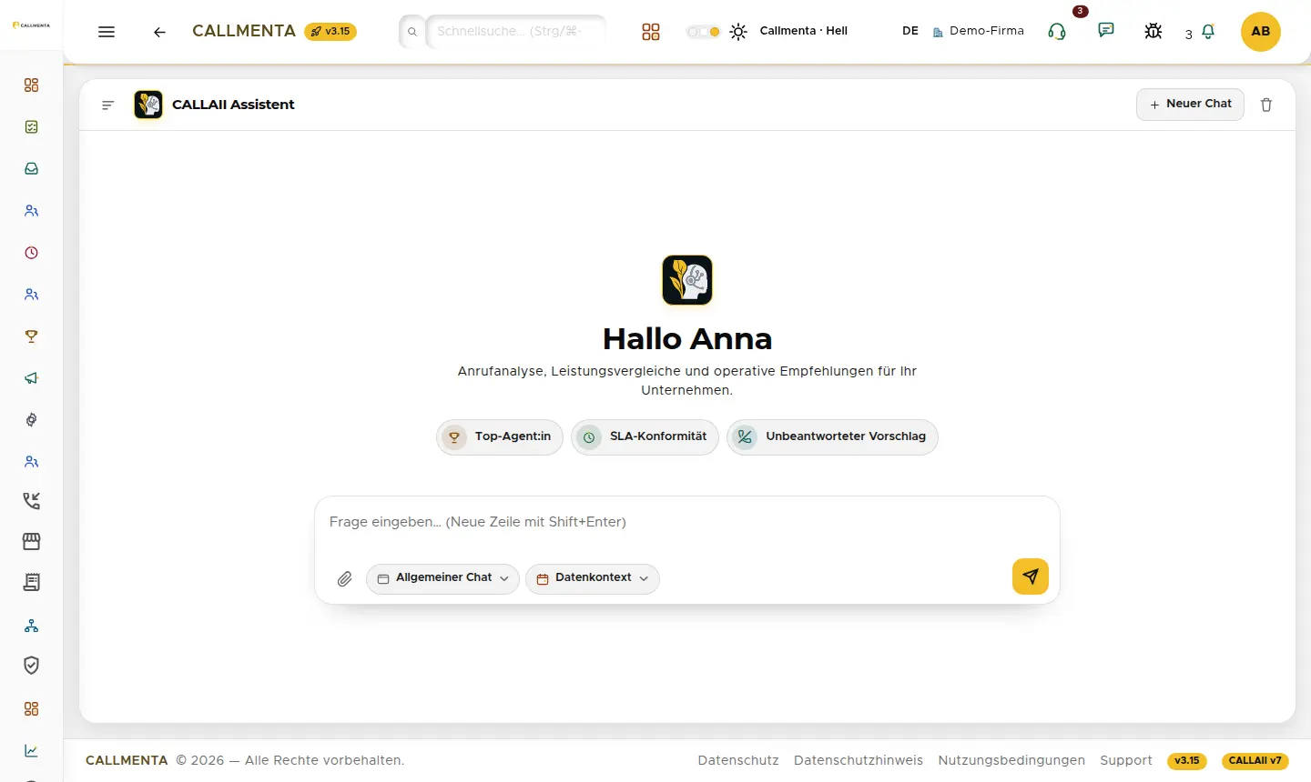Click the CALLAII Assistent logo icon
This screenshot has width=1311, height=782.
pos(148,105)
